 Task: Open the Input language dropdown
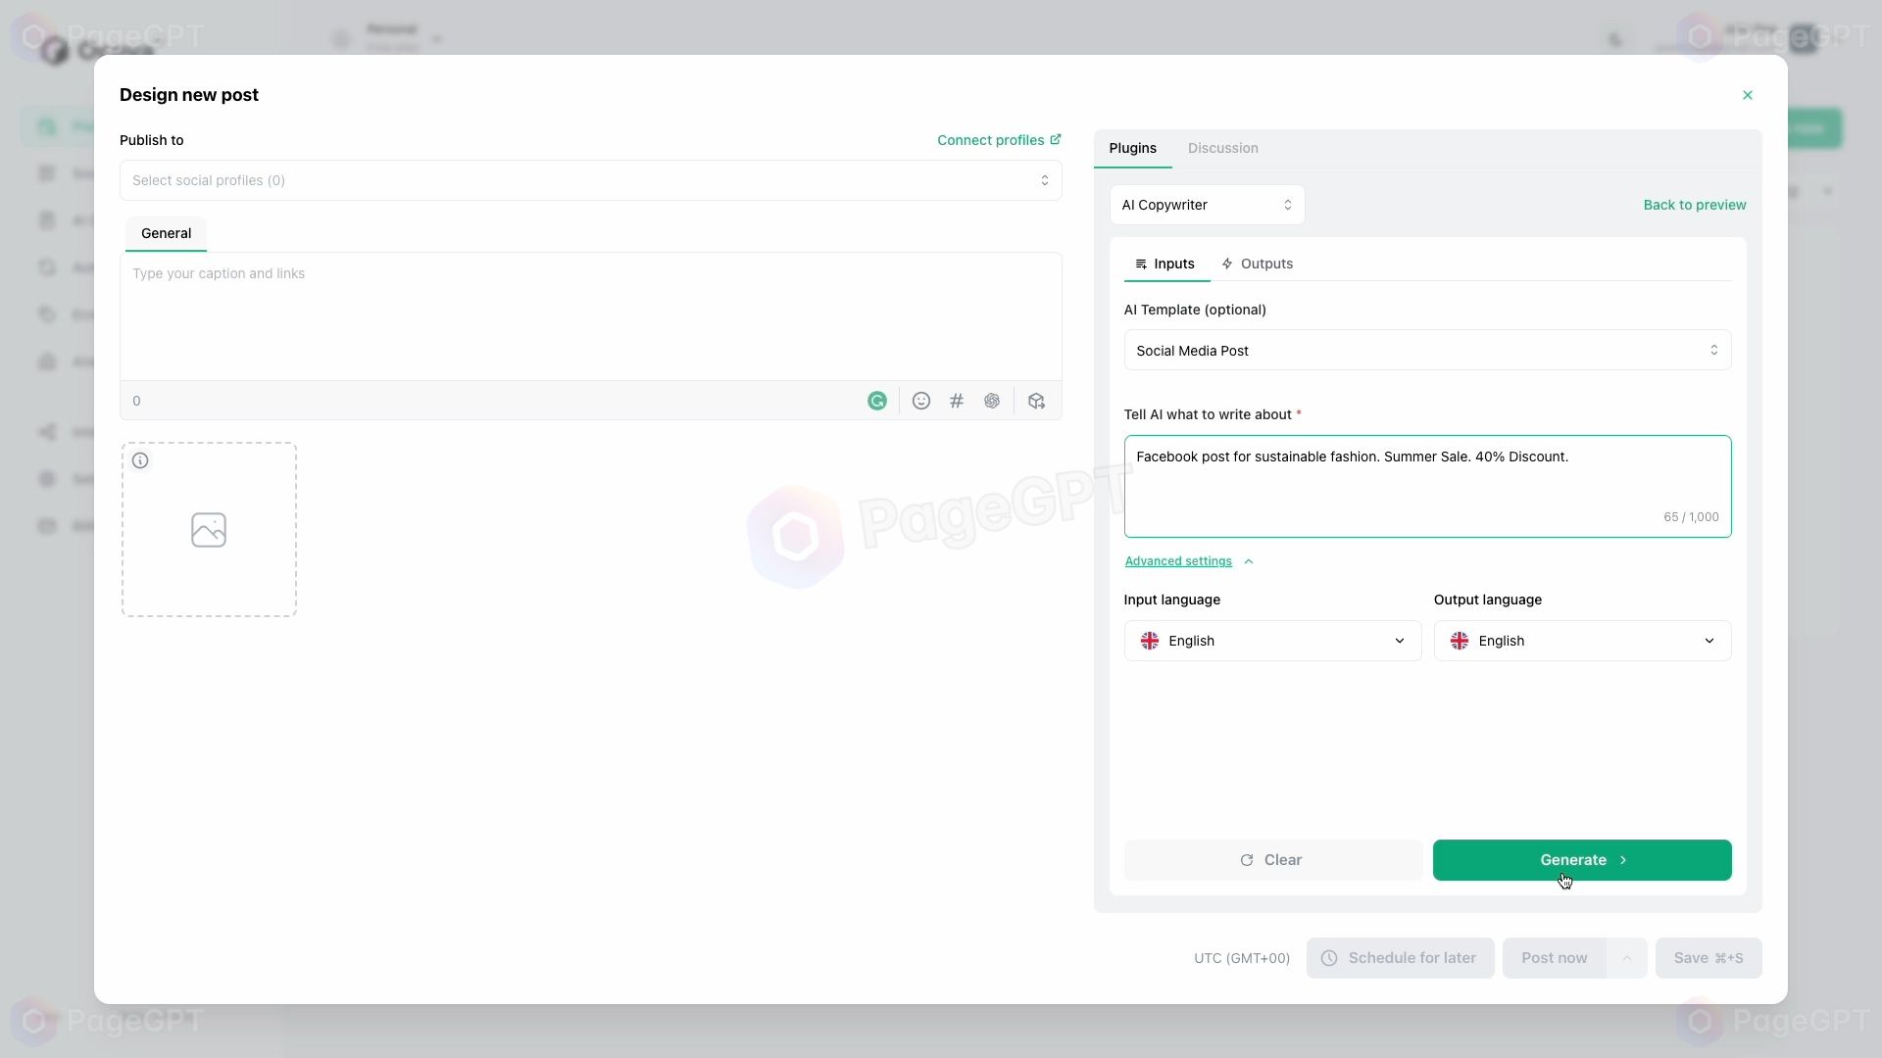pyautogui.click(x=1273, y=641)
